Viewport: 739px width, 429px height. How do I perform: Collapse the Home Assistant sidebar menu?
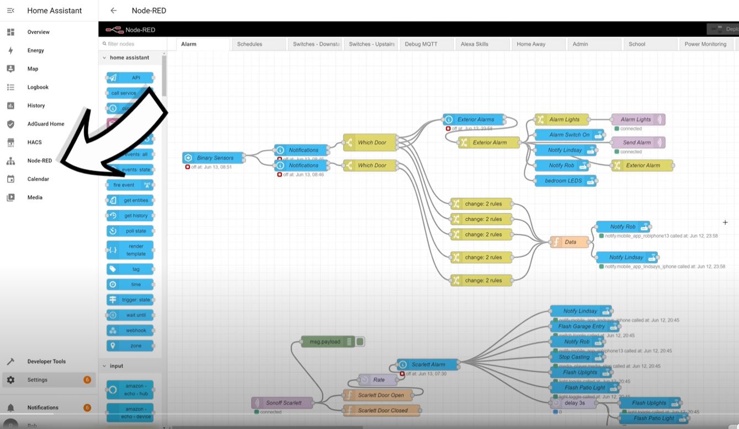click(10, 10)
